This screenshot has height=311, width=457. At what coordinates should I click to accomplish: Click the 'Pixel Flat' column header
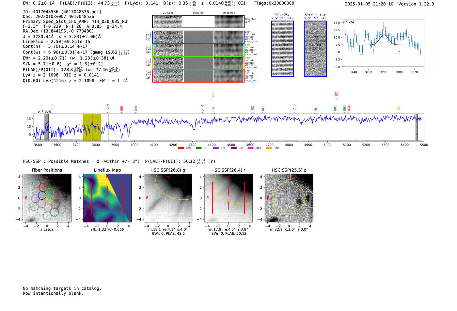(198, 13)
